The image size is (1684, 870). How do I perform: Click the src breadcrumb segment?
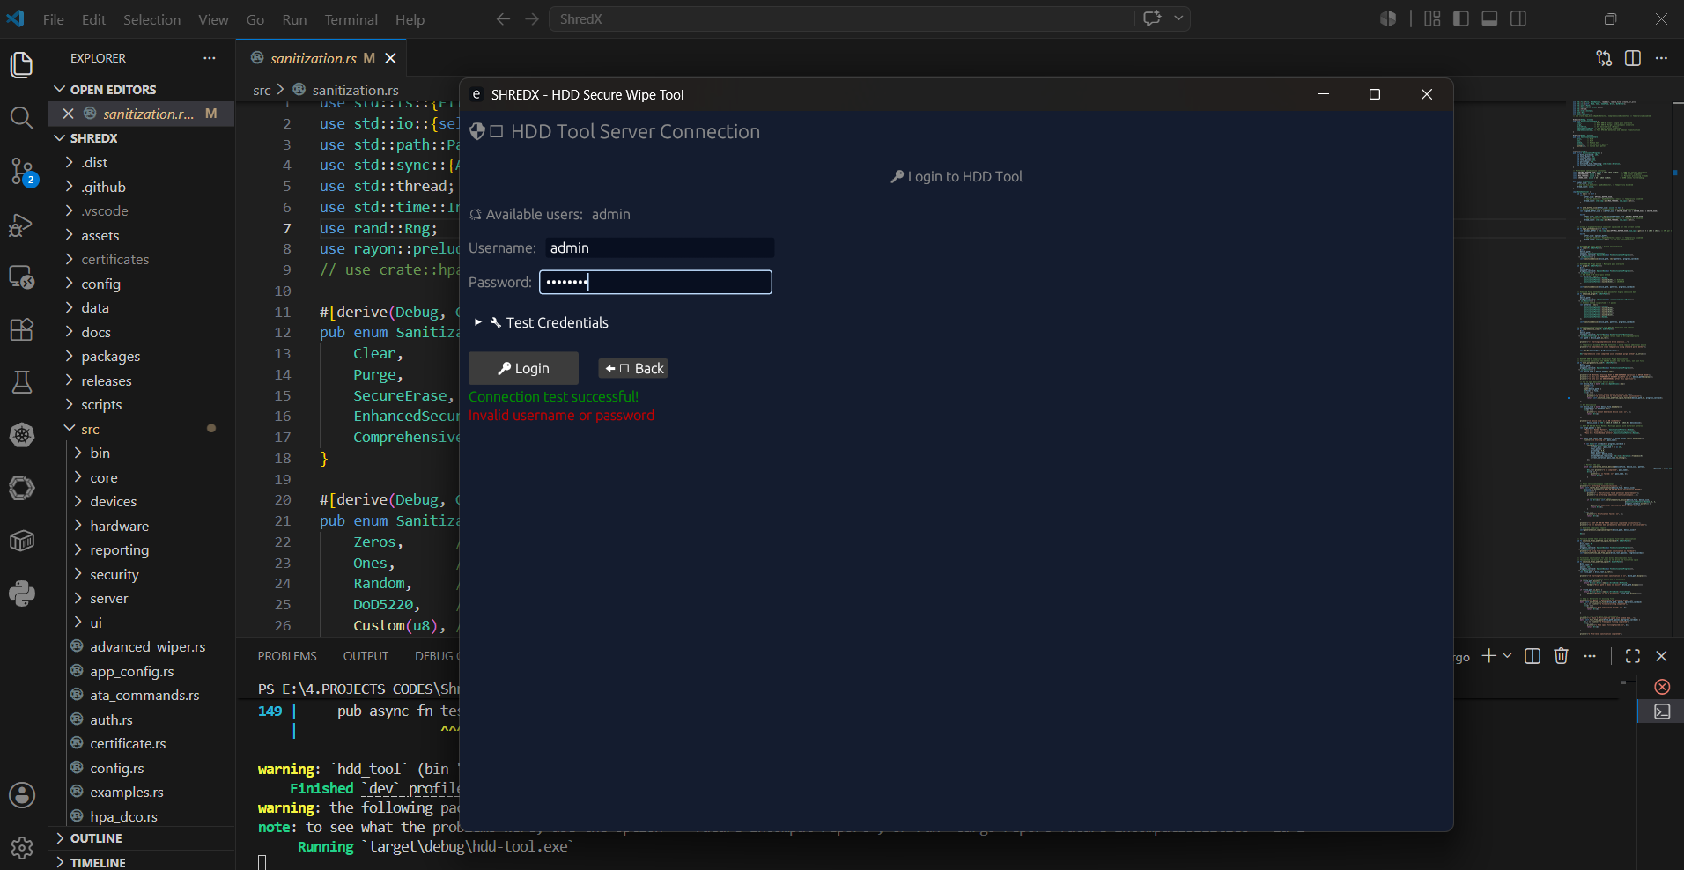point(262,90)
